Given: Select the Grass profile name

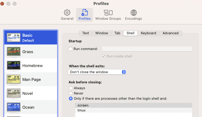Looking at the screenshot, I should (28, 52).
